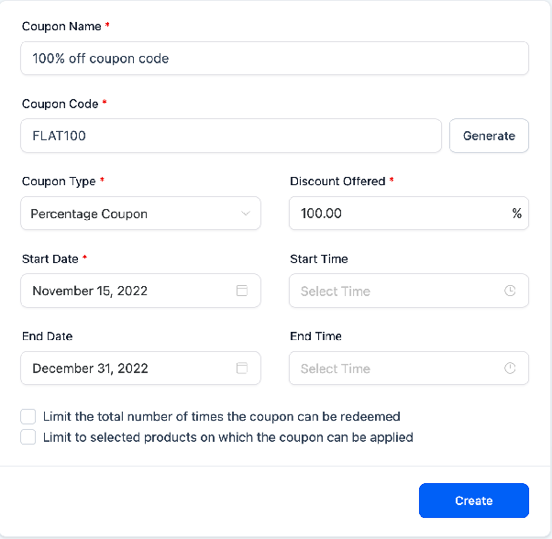Generate a random coupon code
This screenshot has height=539, width=552.
pos(489,136)
